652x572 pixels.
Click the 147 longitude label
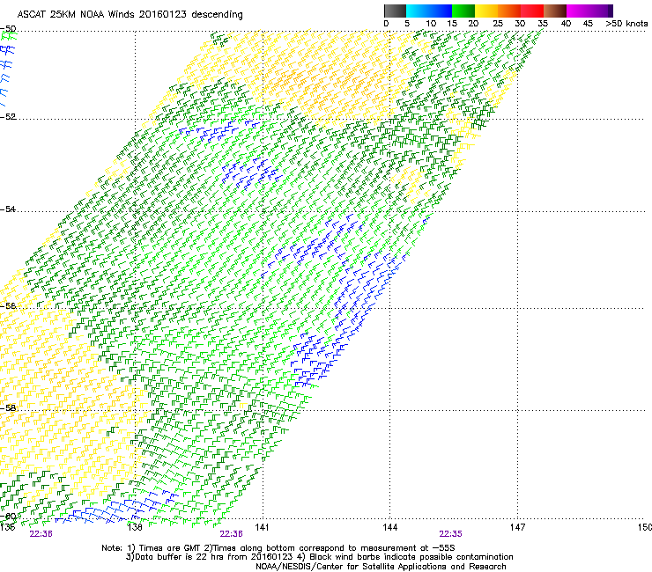point(517,527)
